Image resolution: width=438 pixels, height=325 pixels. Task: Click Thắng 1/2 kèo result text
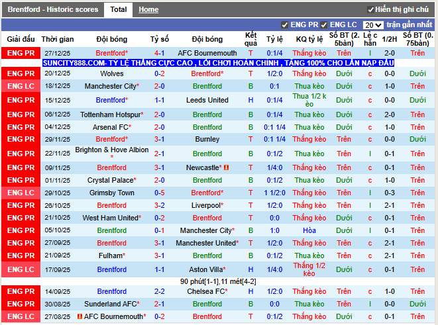(309, 269)
